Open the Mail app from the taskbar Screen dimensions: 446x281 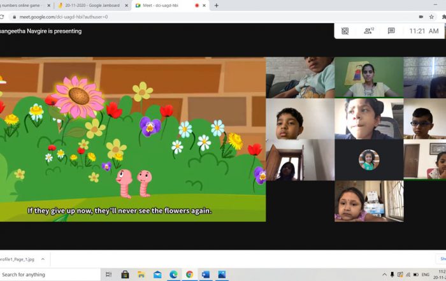(x=157, y=275)
